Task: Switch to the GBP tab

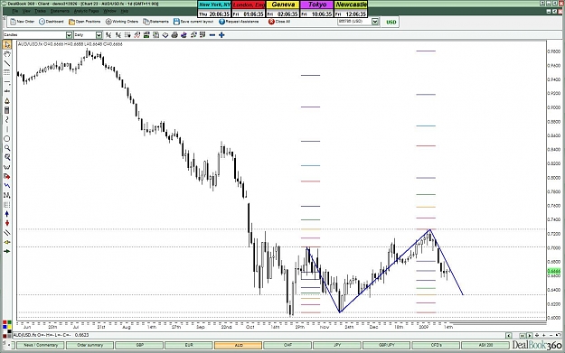Action: pyautogui.click(x=139, y=346)
